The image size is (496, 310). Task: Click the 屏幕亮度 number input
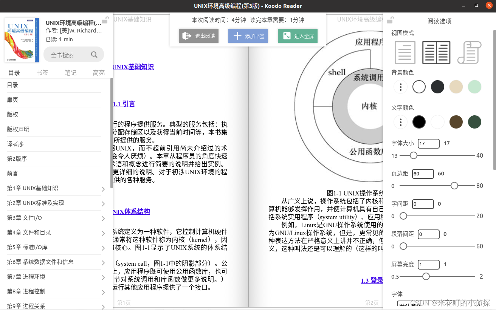pyautogui.click(x=429, y=264)
